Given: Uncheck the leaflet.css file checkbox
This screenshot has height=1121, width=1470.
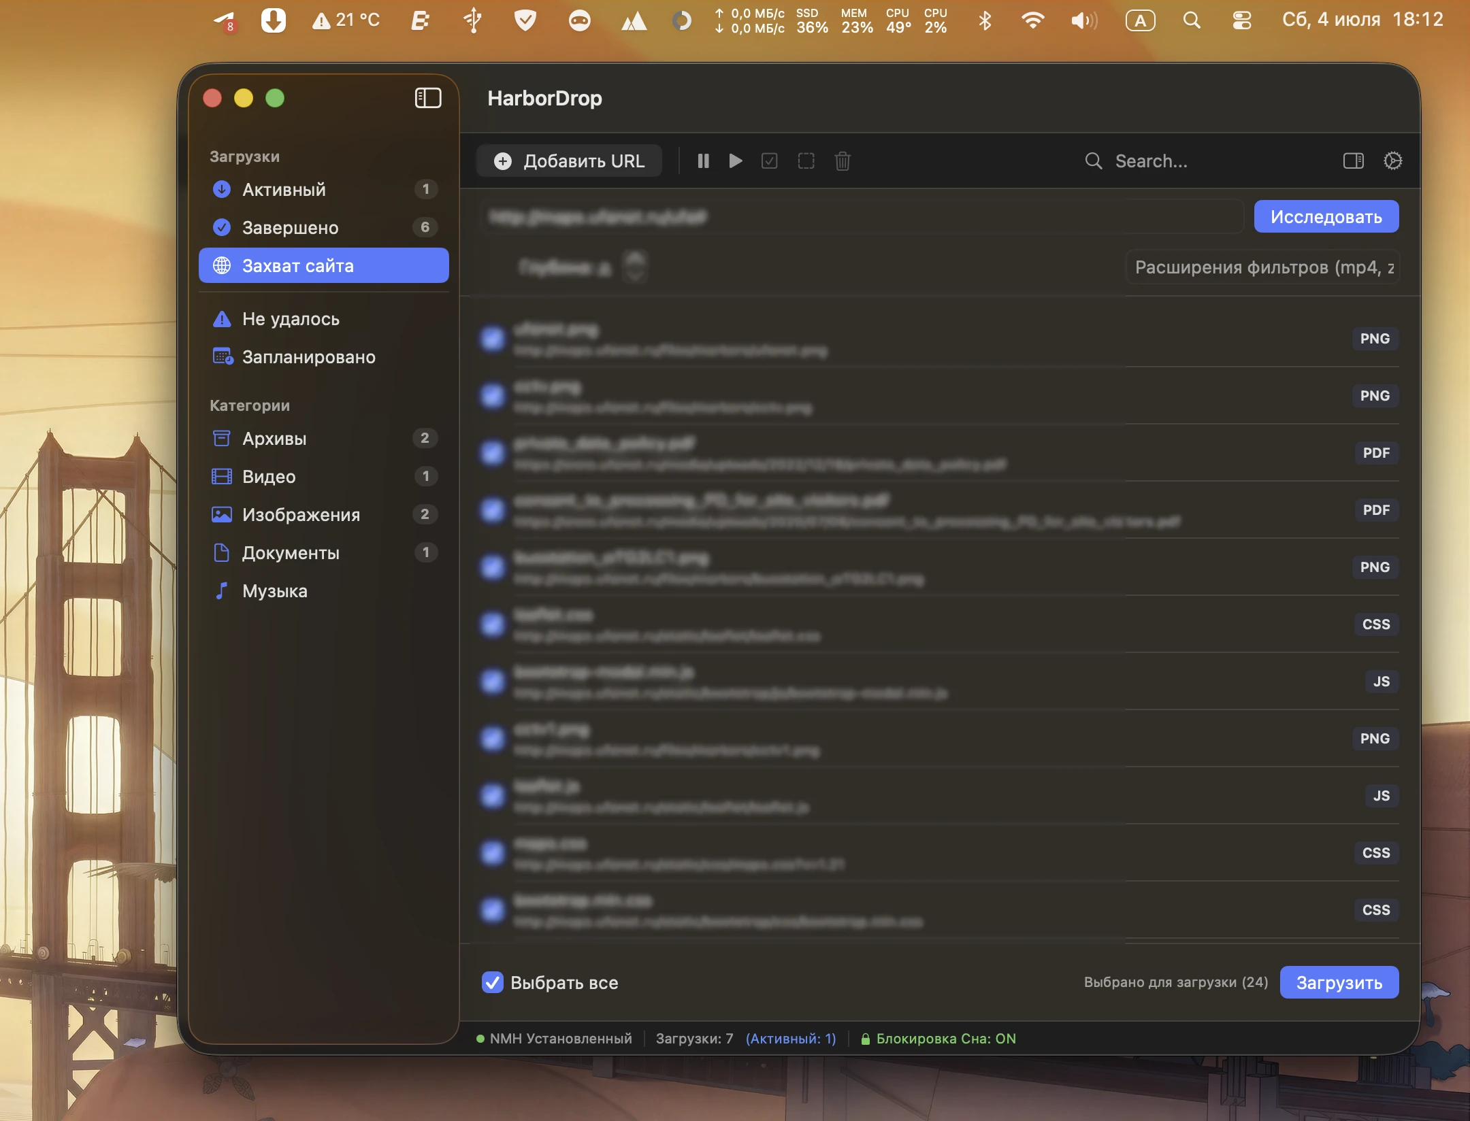Looking at the screenshot, I should [493, 624].
